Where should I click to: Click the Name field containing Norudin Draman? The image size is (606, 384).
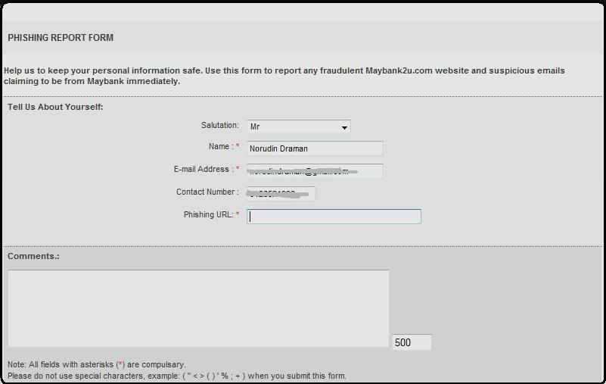[315, 148]
